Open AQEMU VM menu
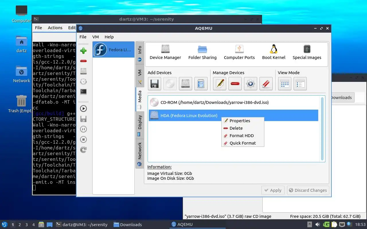This screenshot has width=367, height=229. tap(95, 37)
